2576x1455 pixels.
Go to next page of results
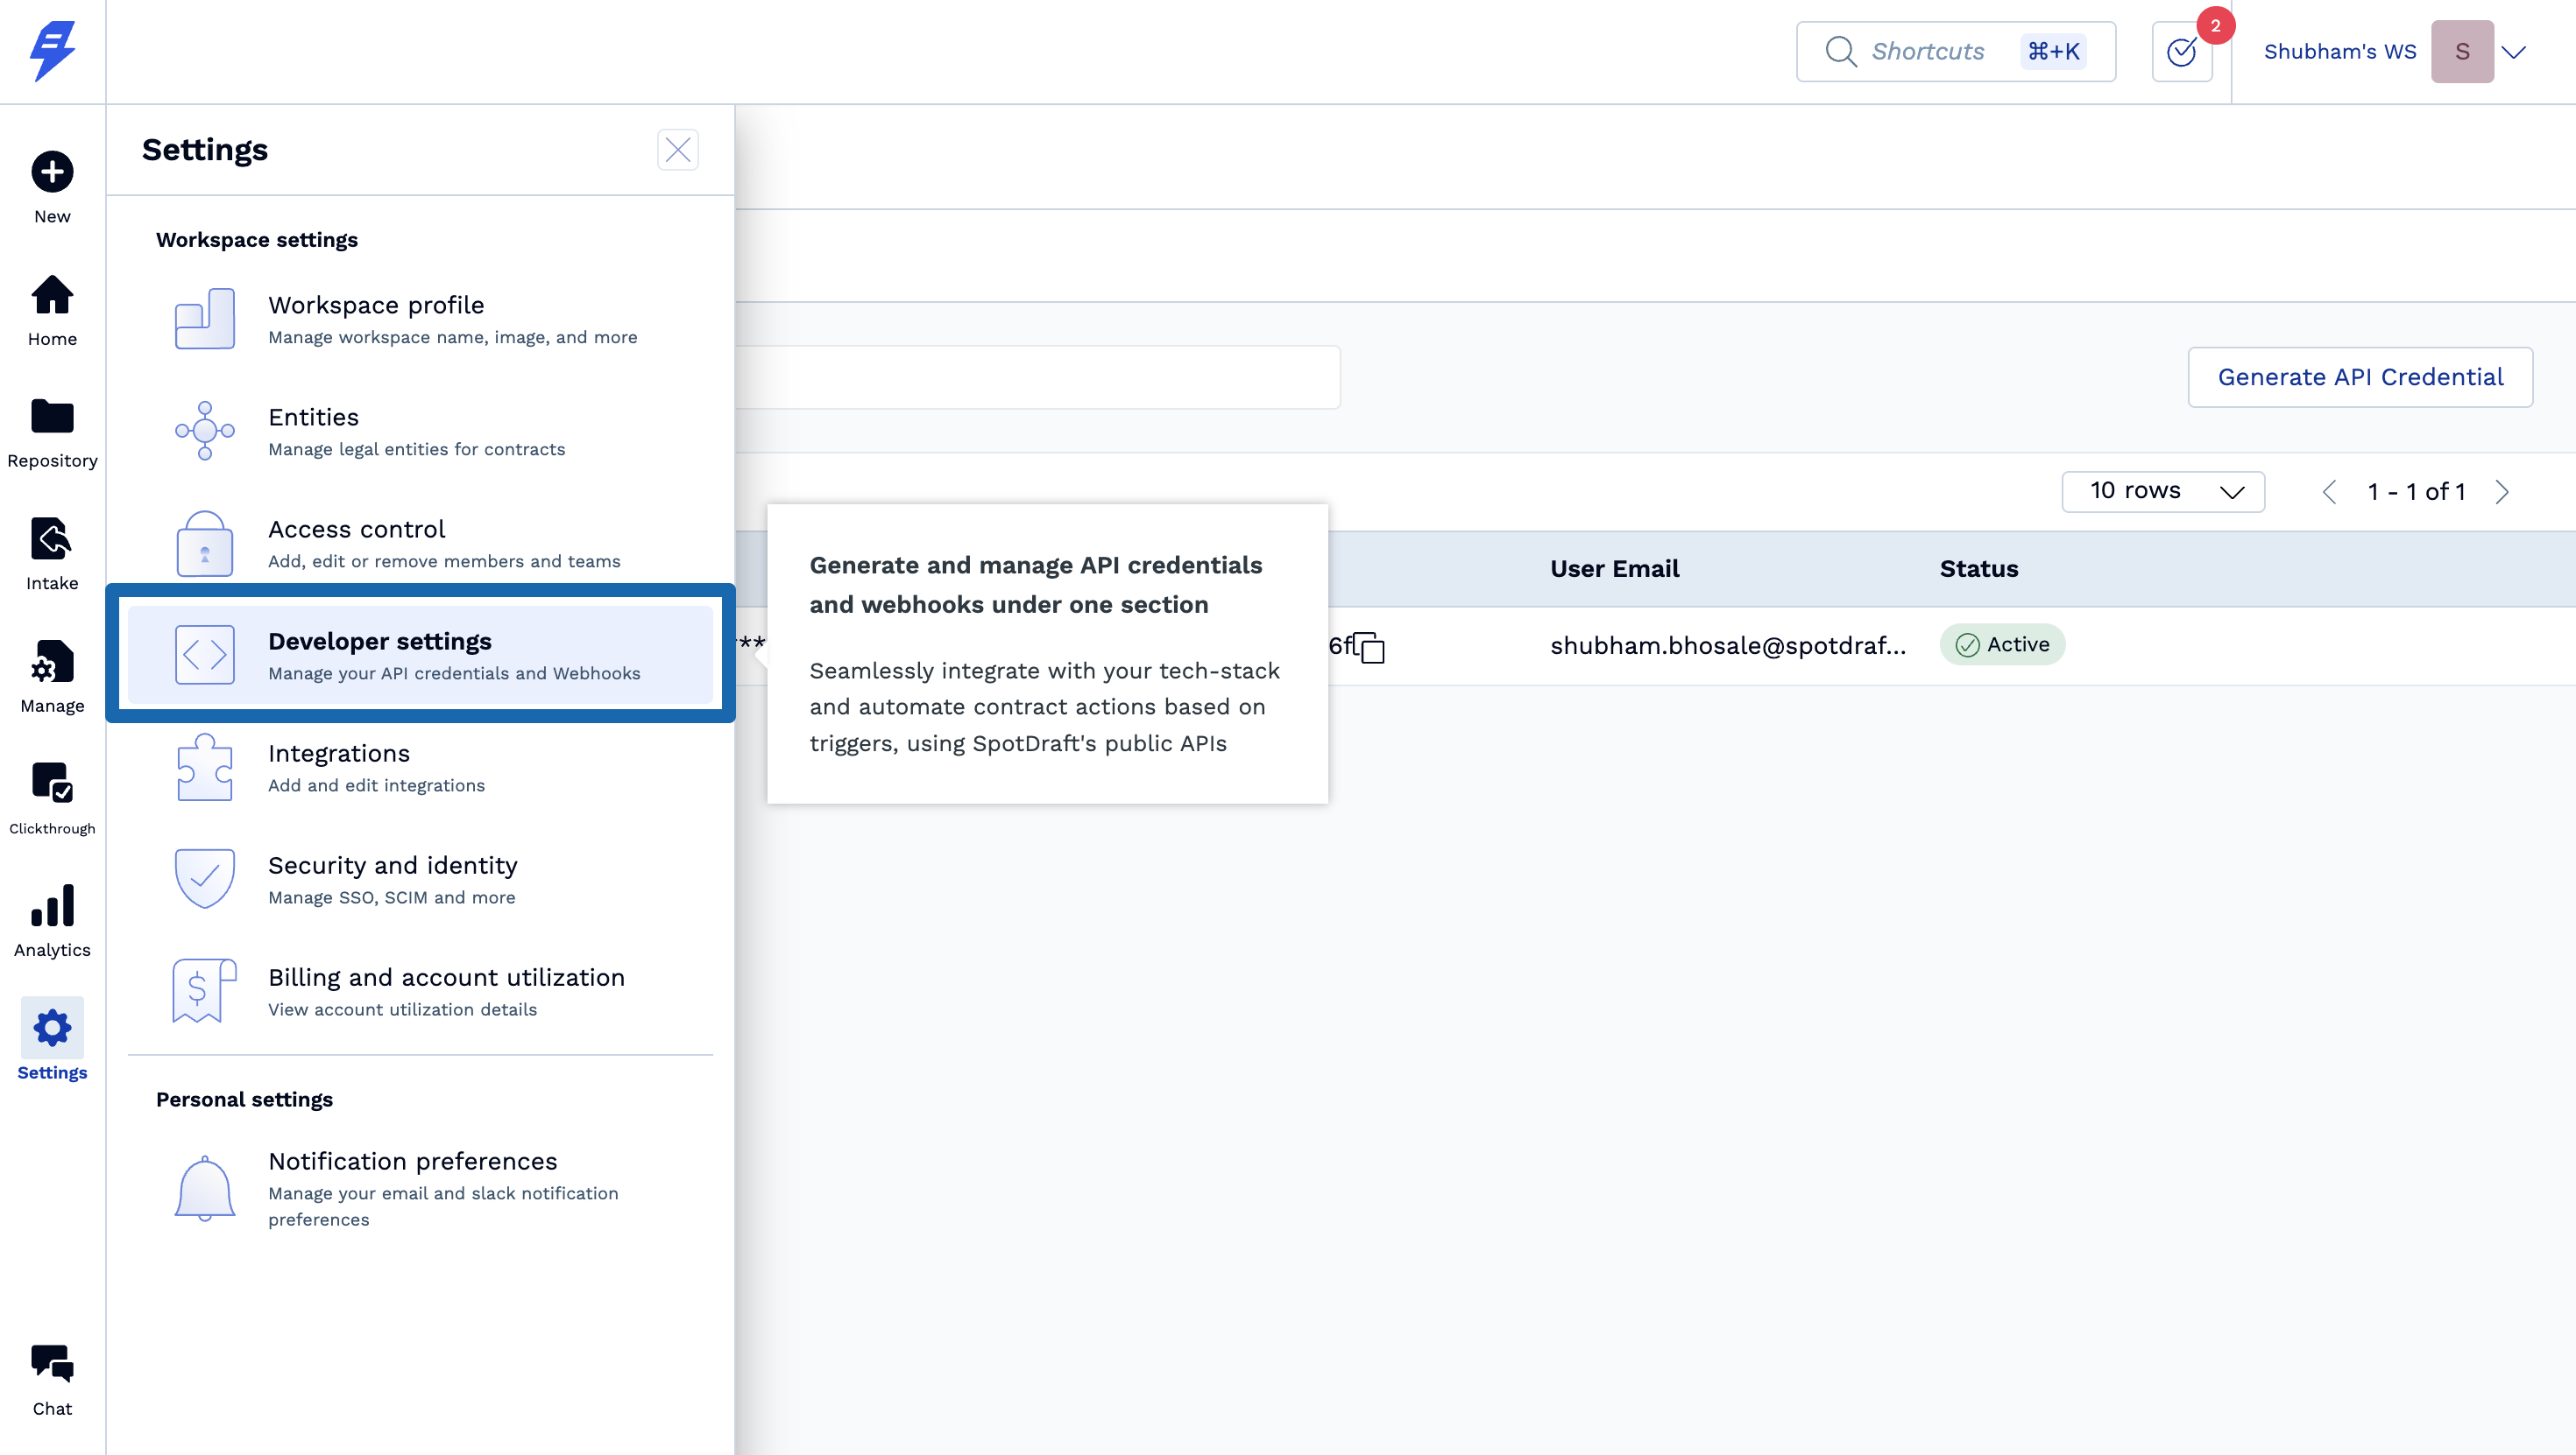tap(2502, 492)
